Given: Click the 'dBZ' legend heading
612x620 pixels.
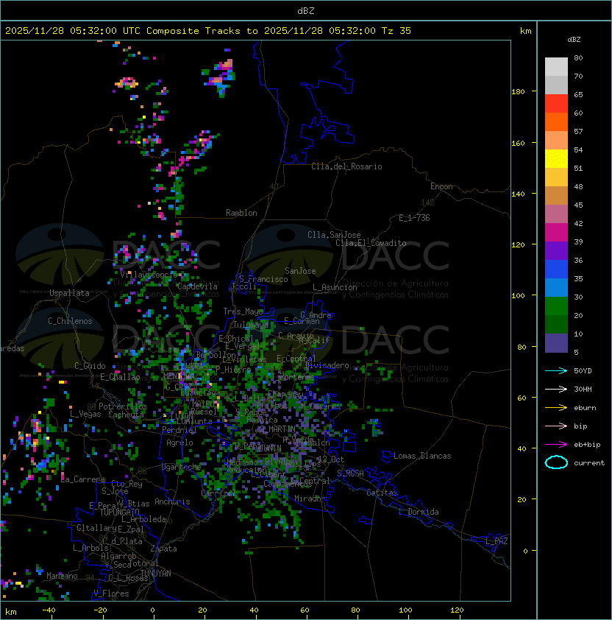Looking at the screenshot, I should pos(574,40).
